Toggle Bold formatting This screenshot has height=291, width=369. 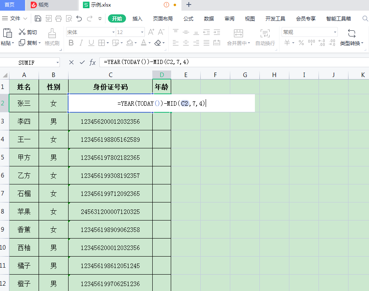71,43
